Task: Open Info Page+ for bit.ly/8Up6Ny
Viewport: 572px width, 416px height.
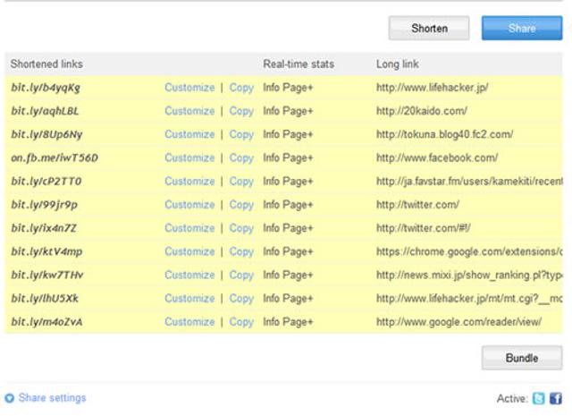Action: click(x=288, y=134)
